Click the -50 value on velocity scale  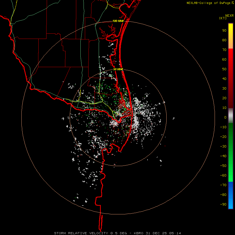[x=223, y=166]
